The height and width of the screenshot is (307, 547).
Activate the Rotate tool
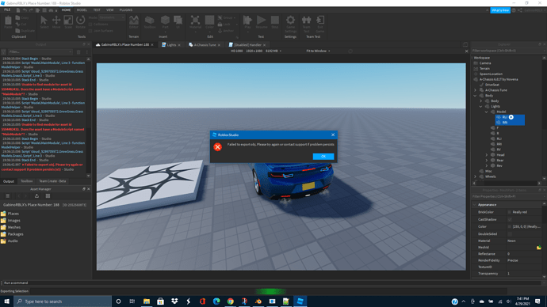click(x=80, y=22)
